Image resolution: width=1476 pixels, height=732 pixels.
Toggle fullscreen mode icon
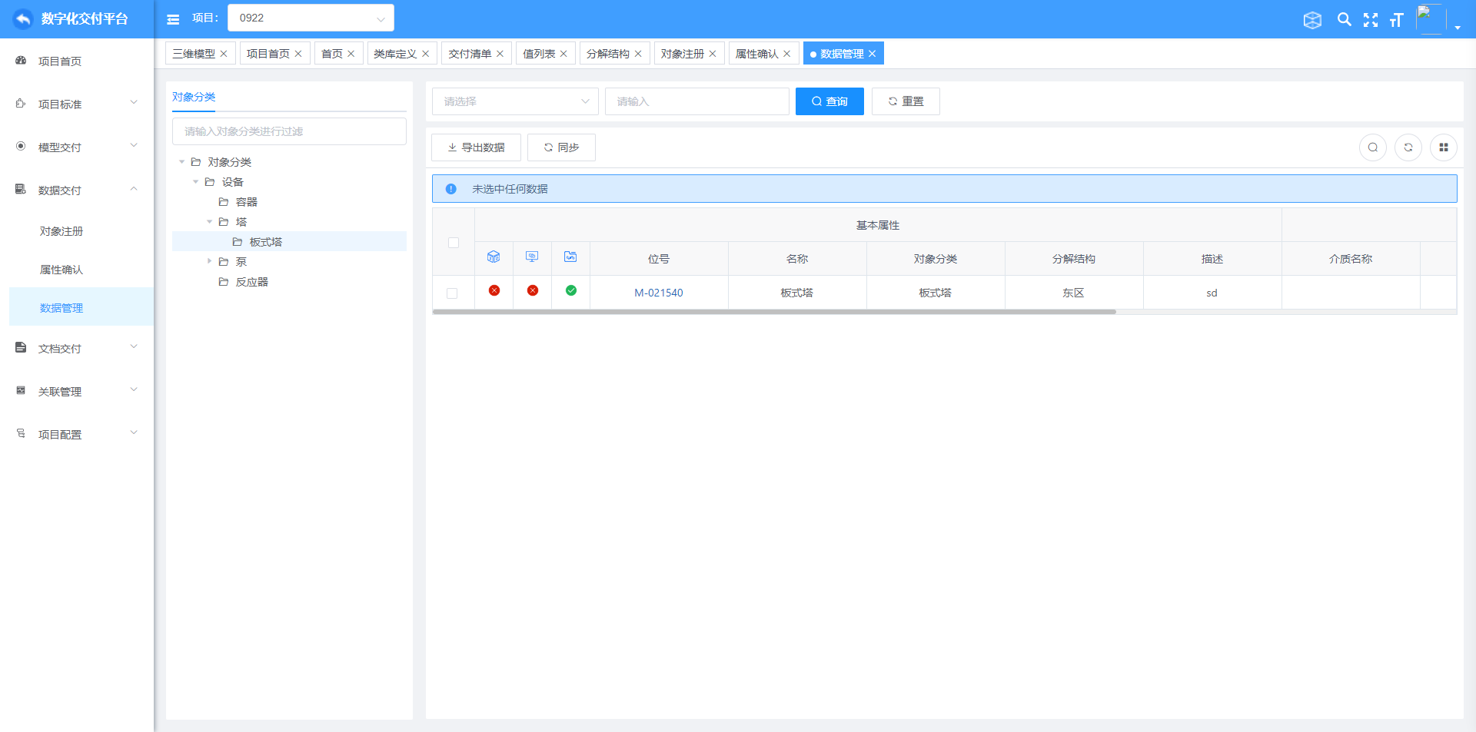1371,20
